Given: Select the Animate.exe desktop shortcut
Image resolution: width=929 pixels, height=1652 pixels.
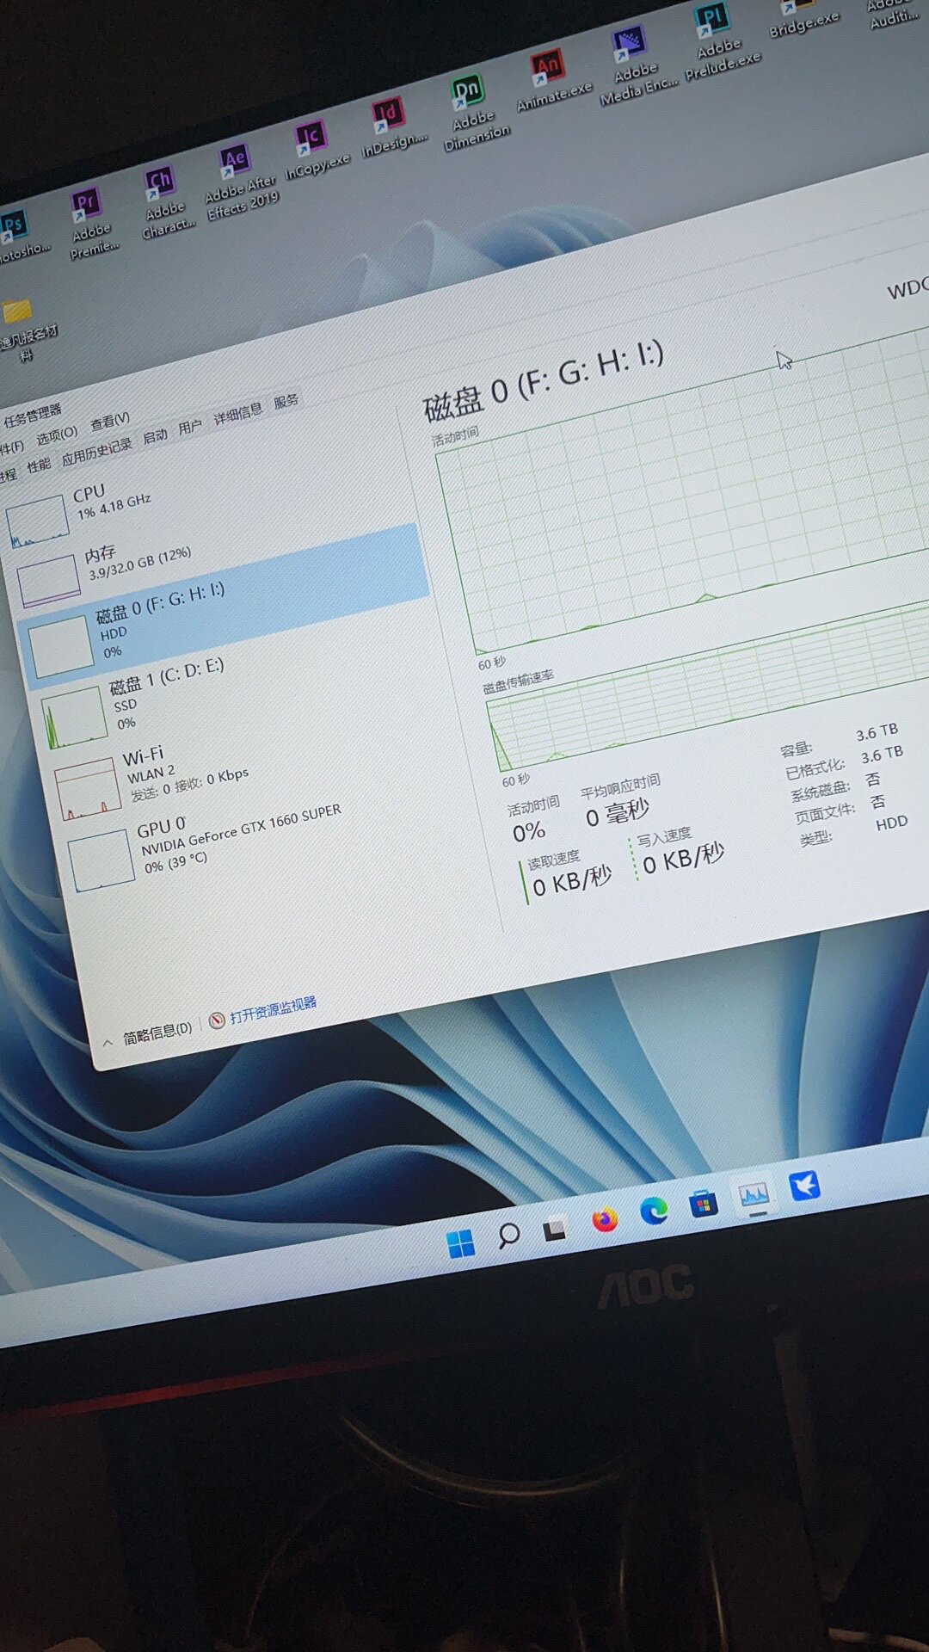Looking at the screenshot, I should click(551, 80).
